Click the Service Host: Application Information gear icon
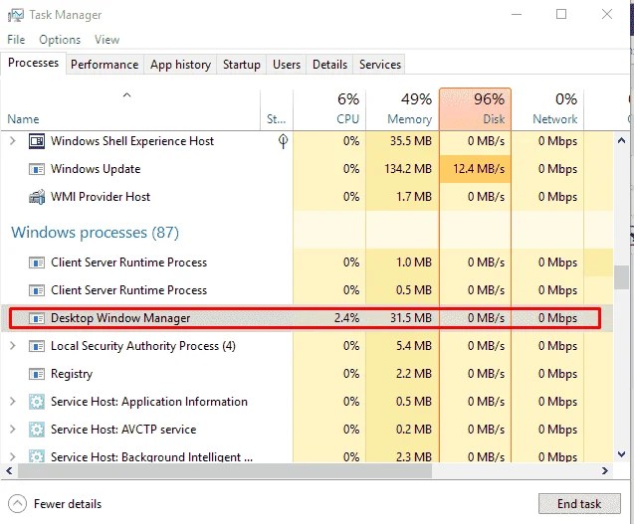 pos(37,402)
